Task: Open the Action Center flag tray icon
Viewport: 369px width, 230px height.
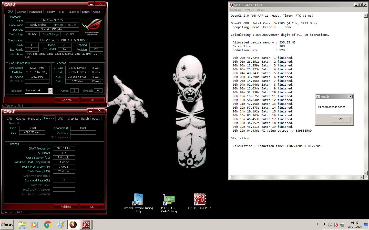Action: click(x=336, y=225)
